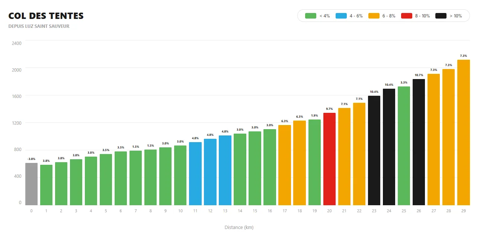Select the orange bar at km 29
Viewport: 480px width, 239px height.
point(464,132)
